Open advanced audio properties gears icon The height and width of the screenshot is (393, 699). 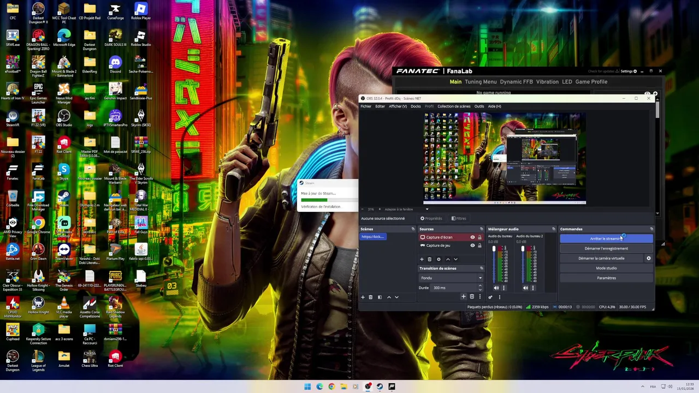[490, 297]
